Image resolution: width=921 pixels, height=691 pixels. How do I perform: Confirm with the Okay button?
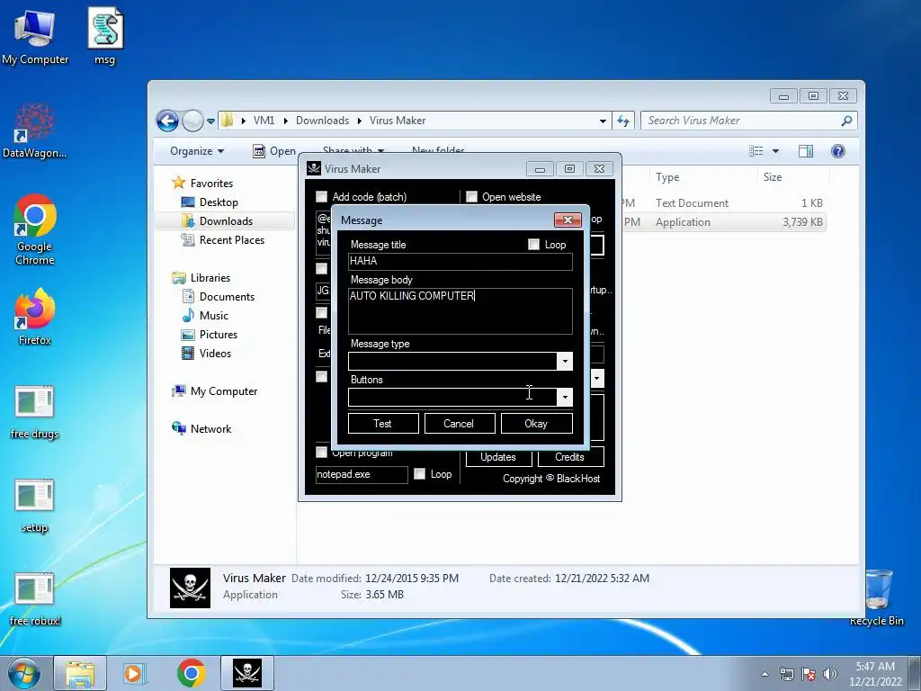[536, 424]
